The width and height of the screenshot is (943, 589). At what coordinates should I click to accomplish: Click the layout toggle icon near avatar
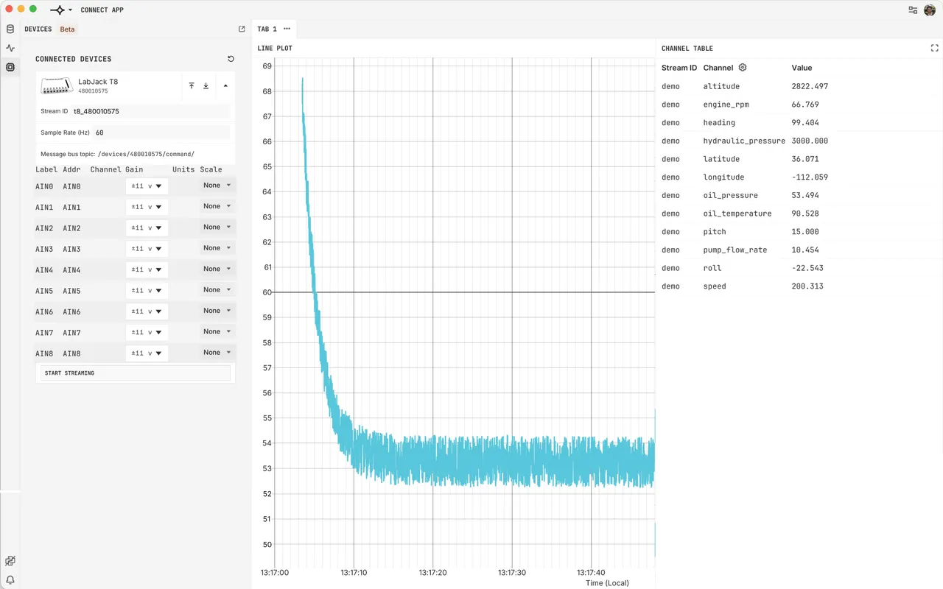913,10
